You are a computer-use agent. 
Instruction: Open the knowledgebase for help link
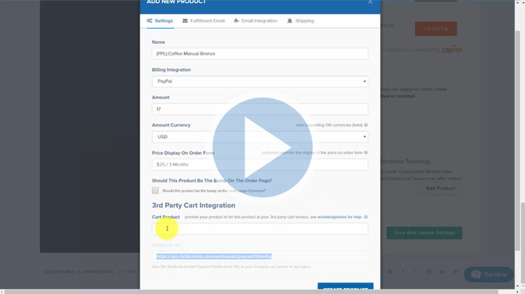coord(339,217)
